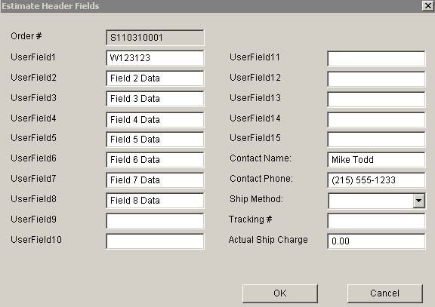
Task: Click the UserField6 input box
Action: coord(155,160)
